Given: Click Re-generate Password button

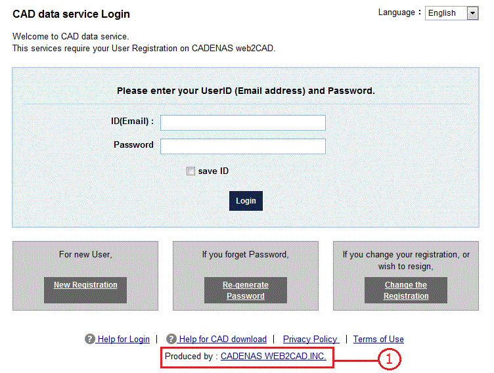Looking at the screenshot, I should (x=246, y=290).
